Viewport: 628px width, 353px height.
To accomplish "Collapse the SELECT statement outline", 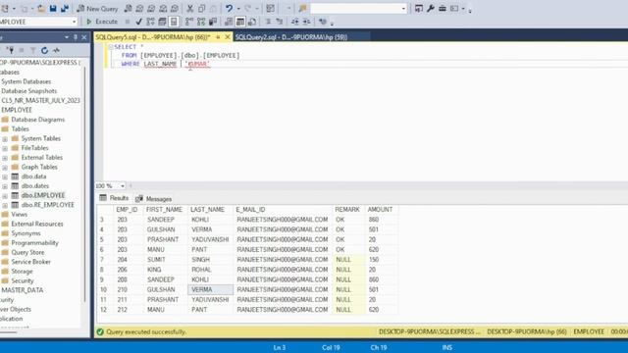I will coord(111,47).
